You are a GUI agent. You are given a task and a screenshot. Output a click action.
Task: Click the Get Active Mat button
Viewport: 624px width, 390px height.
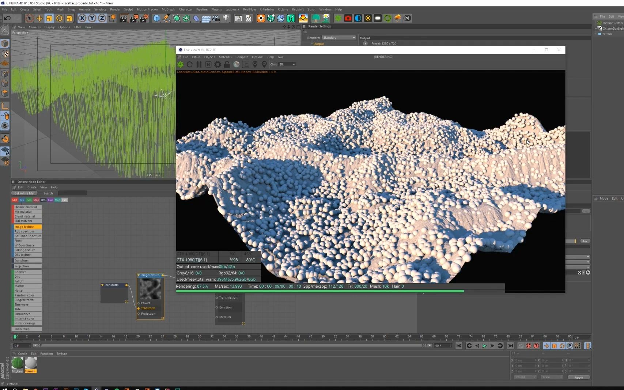24,193
